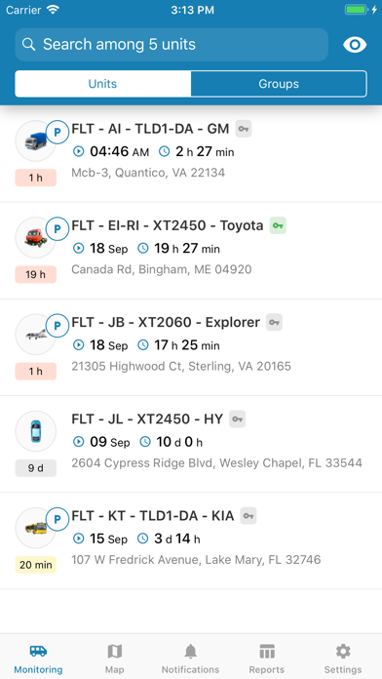Tap the red truck icon for Toyota unit

coord(35,237)
